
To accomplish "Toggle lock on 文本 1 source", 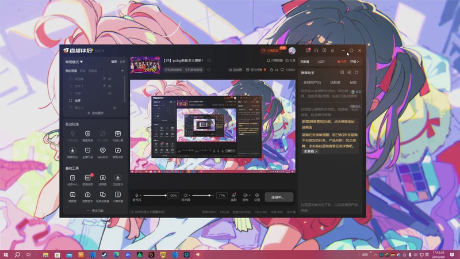I will click(x=104, y=86).
